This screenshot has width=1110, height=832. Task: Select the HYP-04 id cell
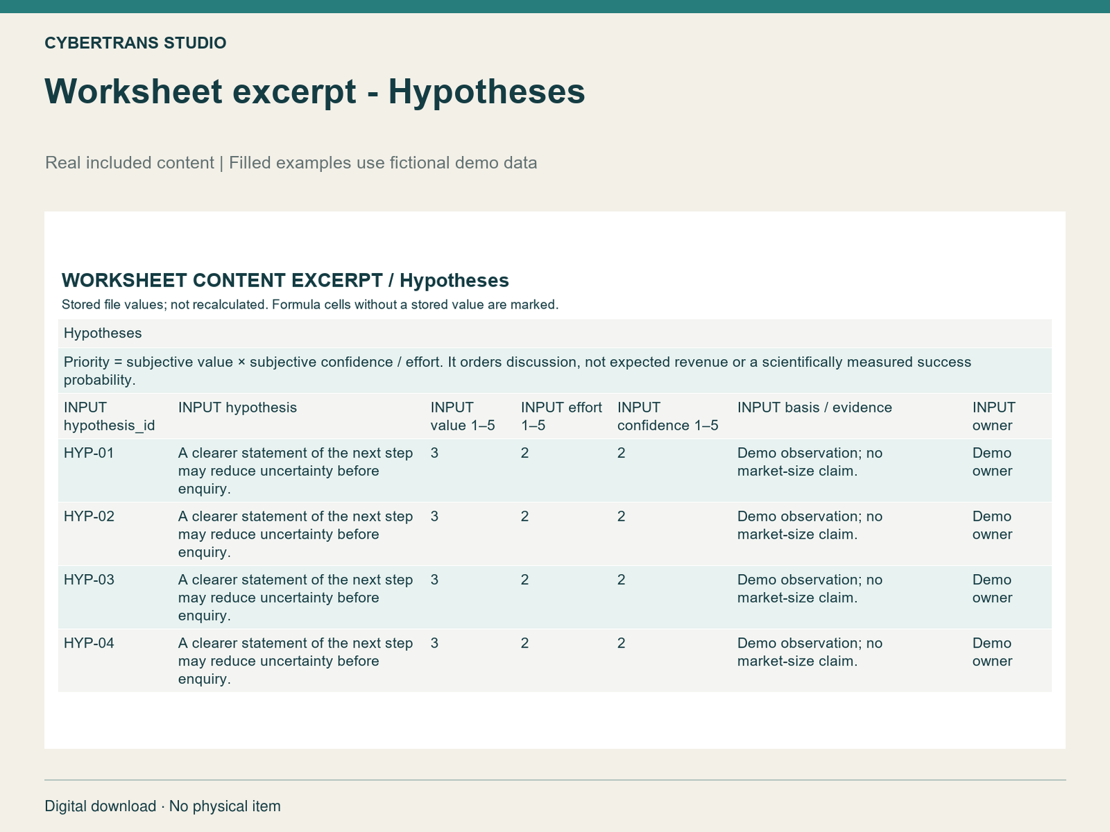[89, 643]
